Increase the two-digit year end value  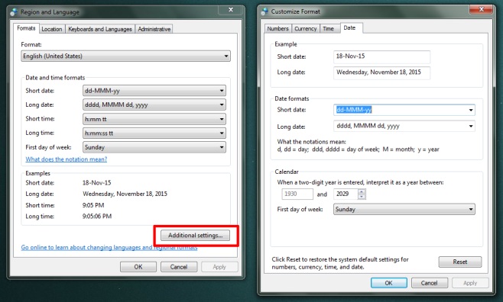click(x=362, y=191)
